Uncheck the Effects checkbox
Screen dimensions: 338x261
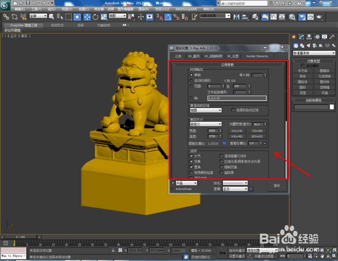[191, 161]
